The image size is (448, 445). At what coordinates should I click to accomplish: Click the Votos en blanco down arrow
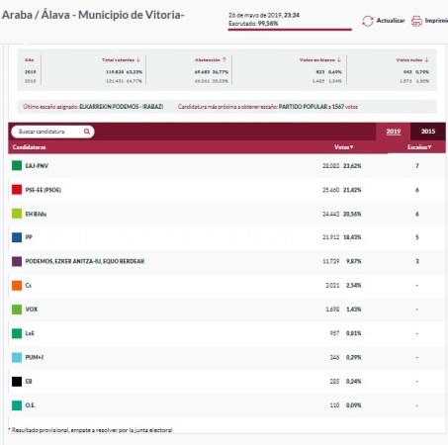point(339,59)
